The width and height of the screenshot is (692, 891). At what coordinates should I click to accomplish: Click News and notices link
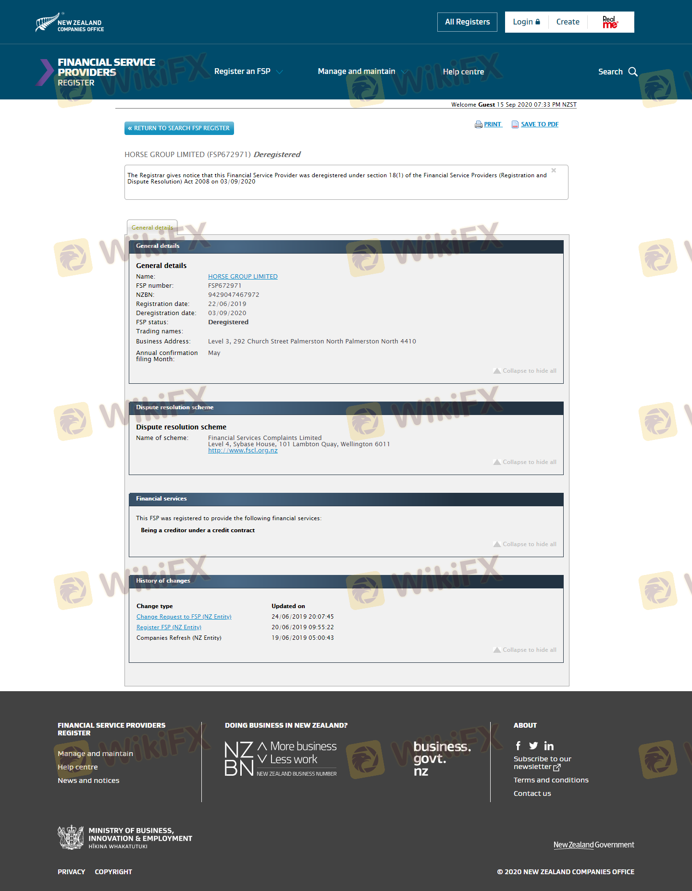(88, 781)
